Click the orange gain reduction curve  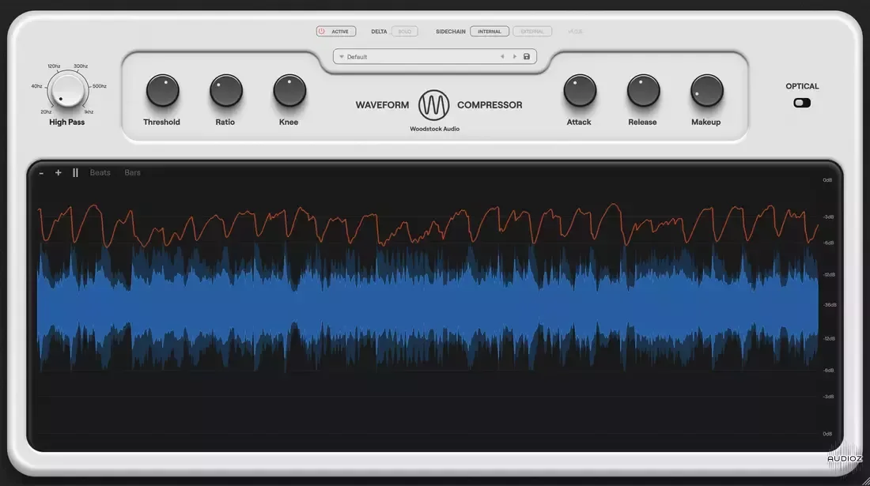click(427, 225)
